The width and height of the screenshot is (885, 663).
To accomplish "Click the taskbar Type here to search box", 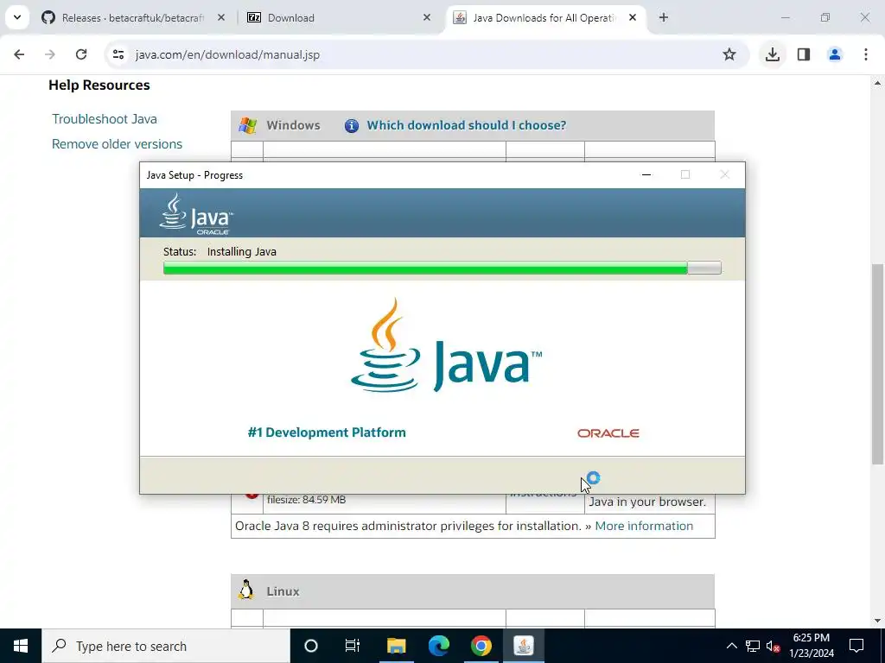I will [166, 646].
